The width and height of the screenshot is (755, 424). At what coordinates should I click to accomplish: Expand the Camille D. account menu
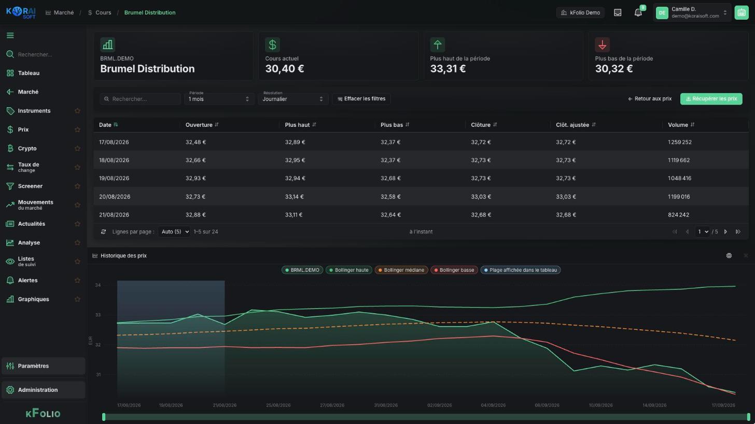[692, 12]
